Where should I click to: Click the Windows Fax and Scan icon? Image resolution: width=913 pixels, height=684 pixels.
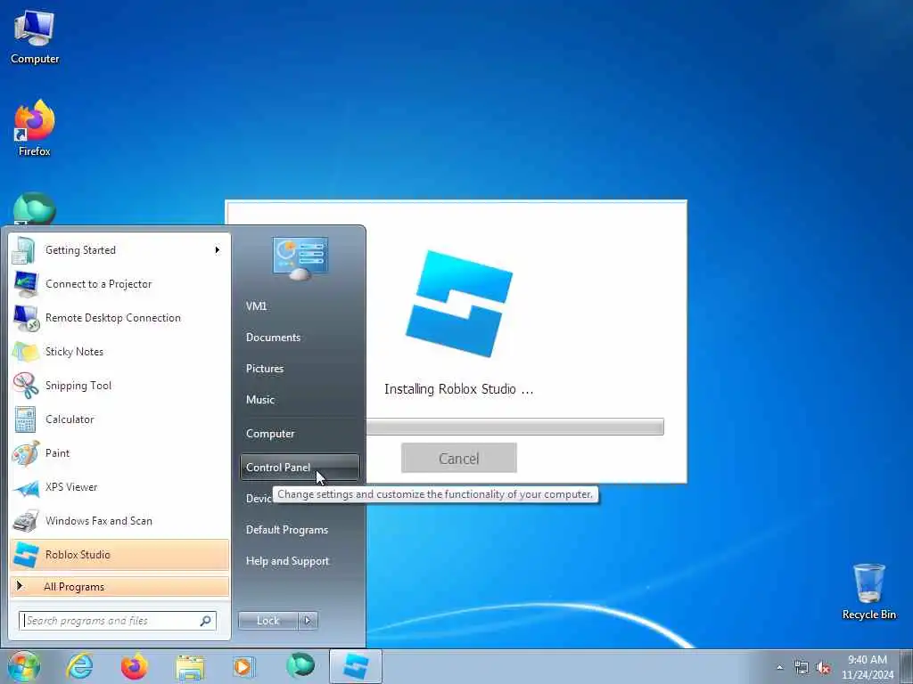[26, 521]
